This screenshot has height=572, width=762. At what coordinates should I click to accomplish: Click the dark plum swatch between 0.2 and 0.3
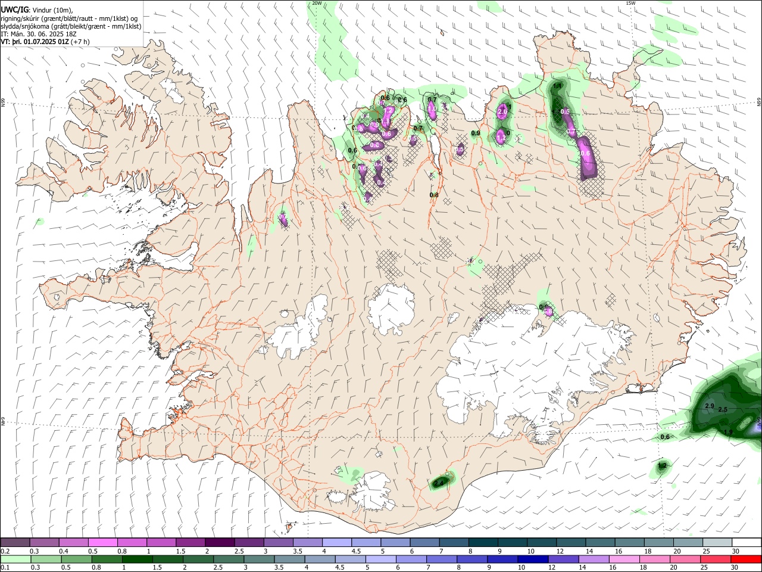pyautogui.click(x=15, y=542)
